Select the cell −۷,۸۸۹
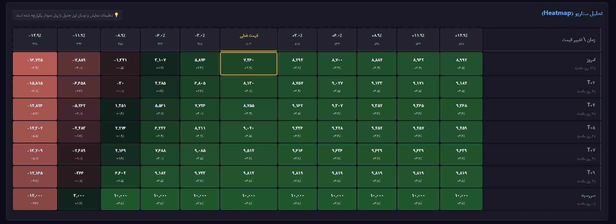The image size is (616, 224). tap(79, 63)
